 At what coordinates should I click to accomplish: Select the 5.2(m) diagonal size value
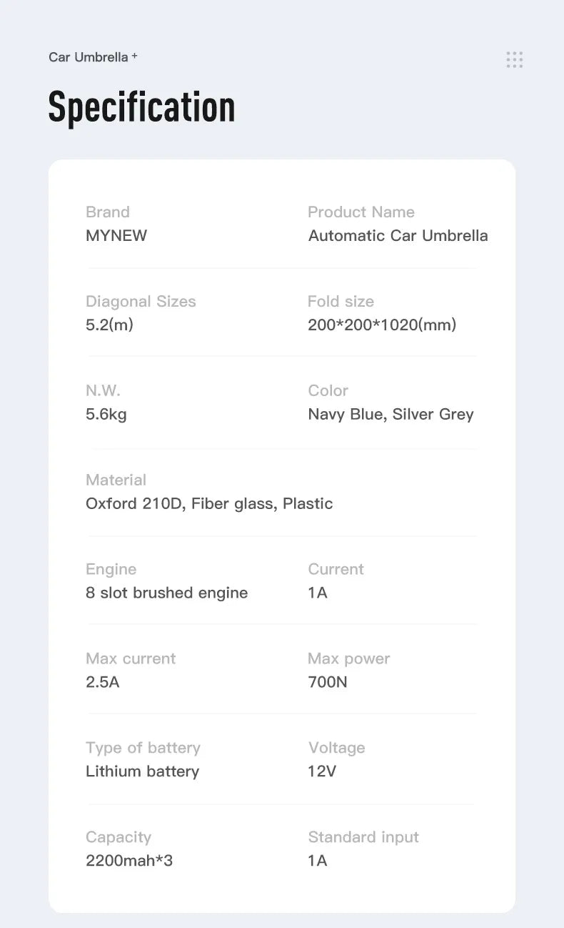(109, 325)
